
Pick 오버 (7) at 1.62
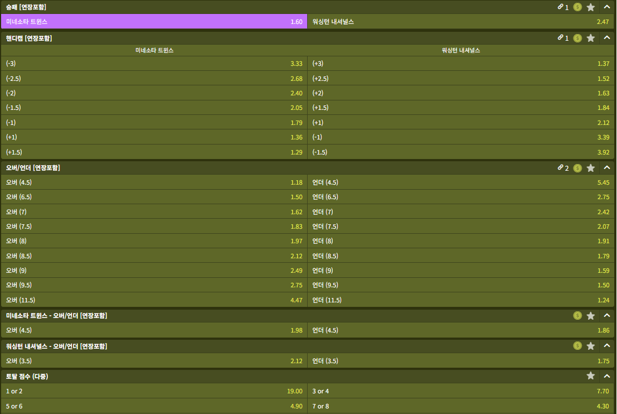pyautogui.click(x=154, y=211)
